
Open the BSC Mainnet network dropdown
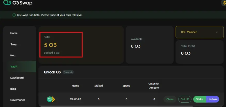pos(200,32)
